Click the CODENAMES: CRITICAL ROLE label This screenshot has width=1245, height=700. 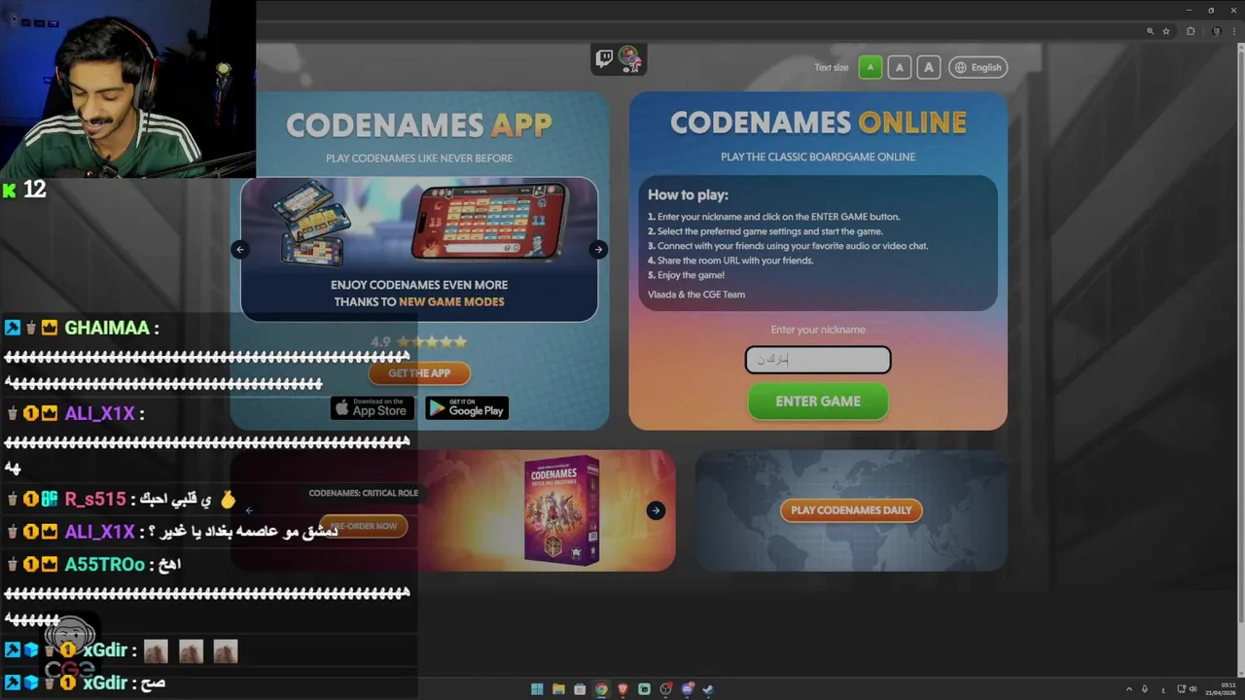tap(364, 493)
